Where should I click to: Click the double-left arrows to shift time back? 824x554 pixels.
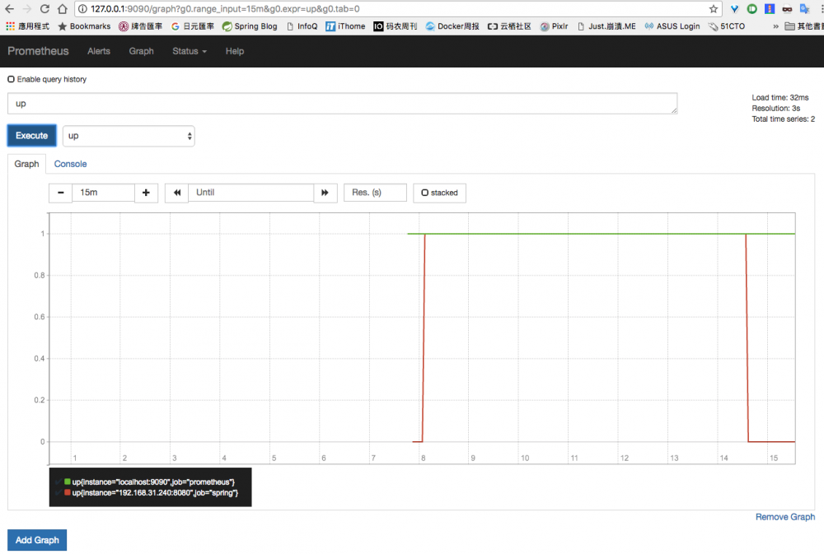176,192
